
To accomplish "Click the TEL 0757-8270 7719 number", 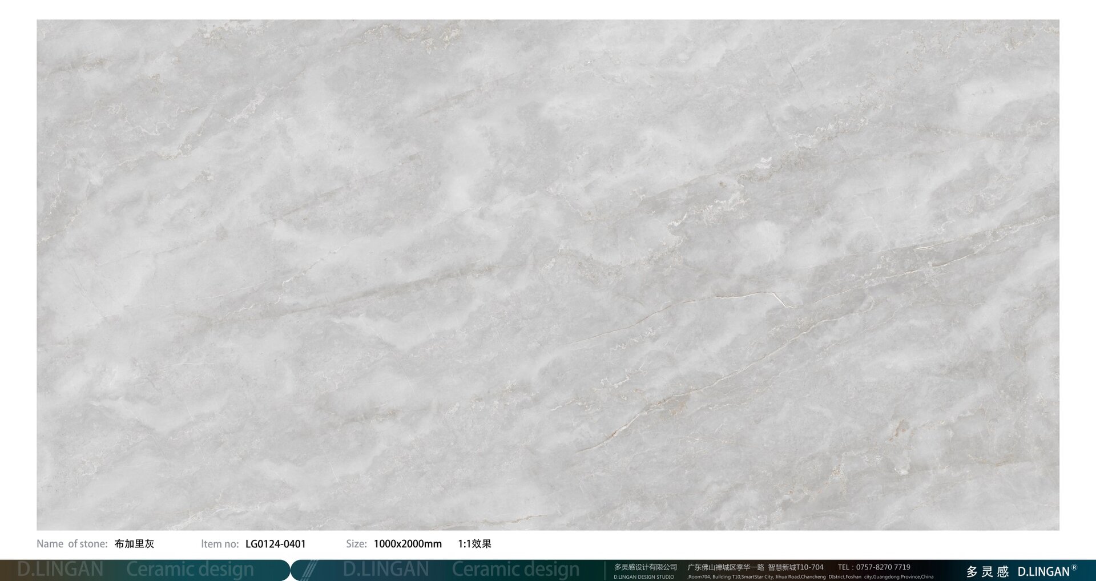I will click(874, 567).
